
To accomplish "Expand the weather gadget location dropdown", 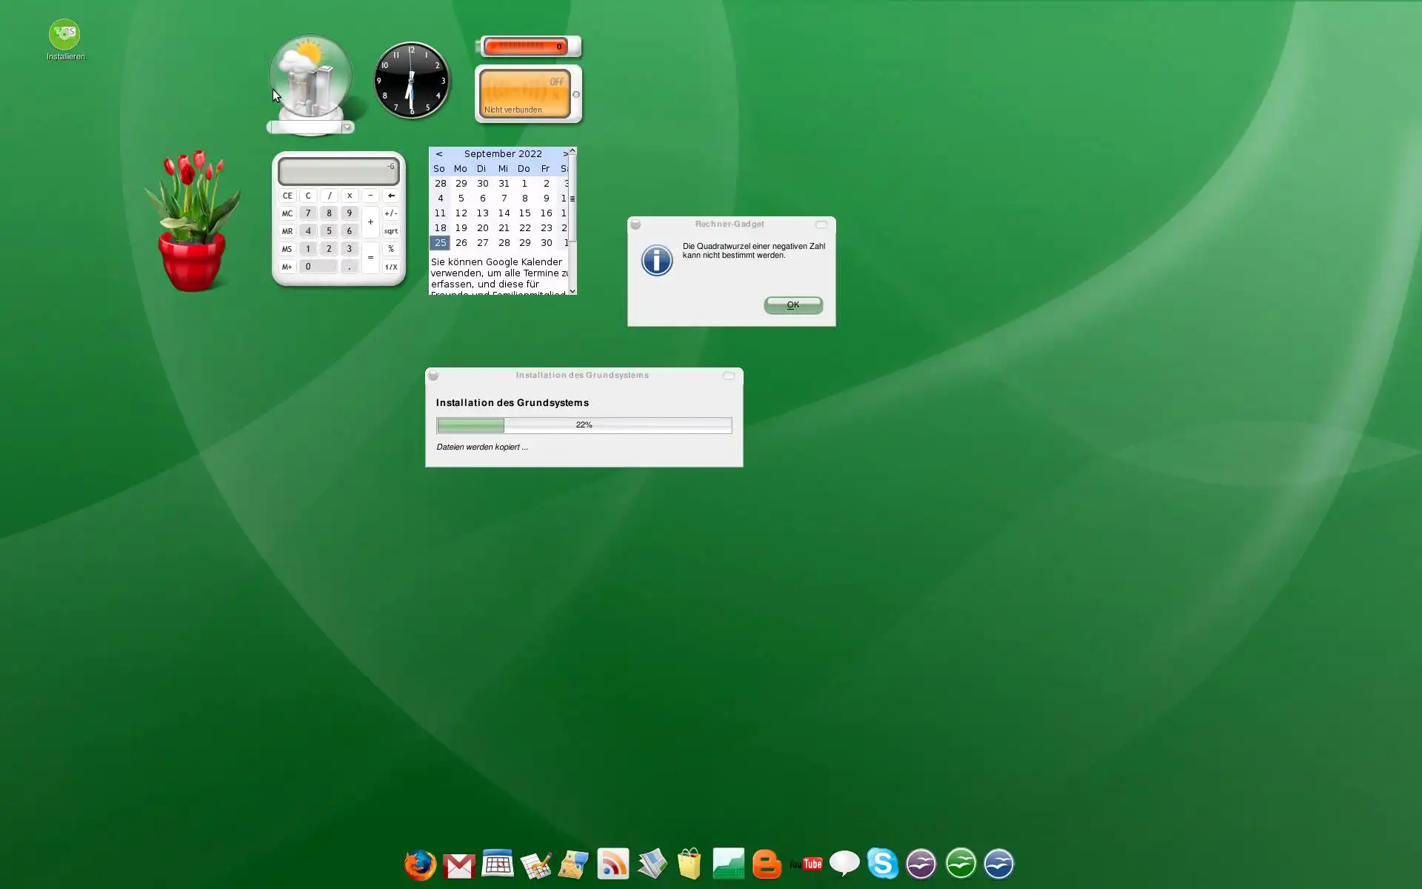I will pos(347,127).
